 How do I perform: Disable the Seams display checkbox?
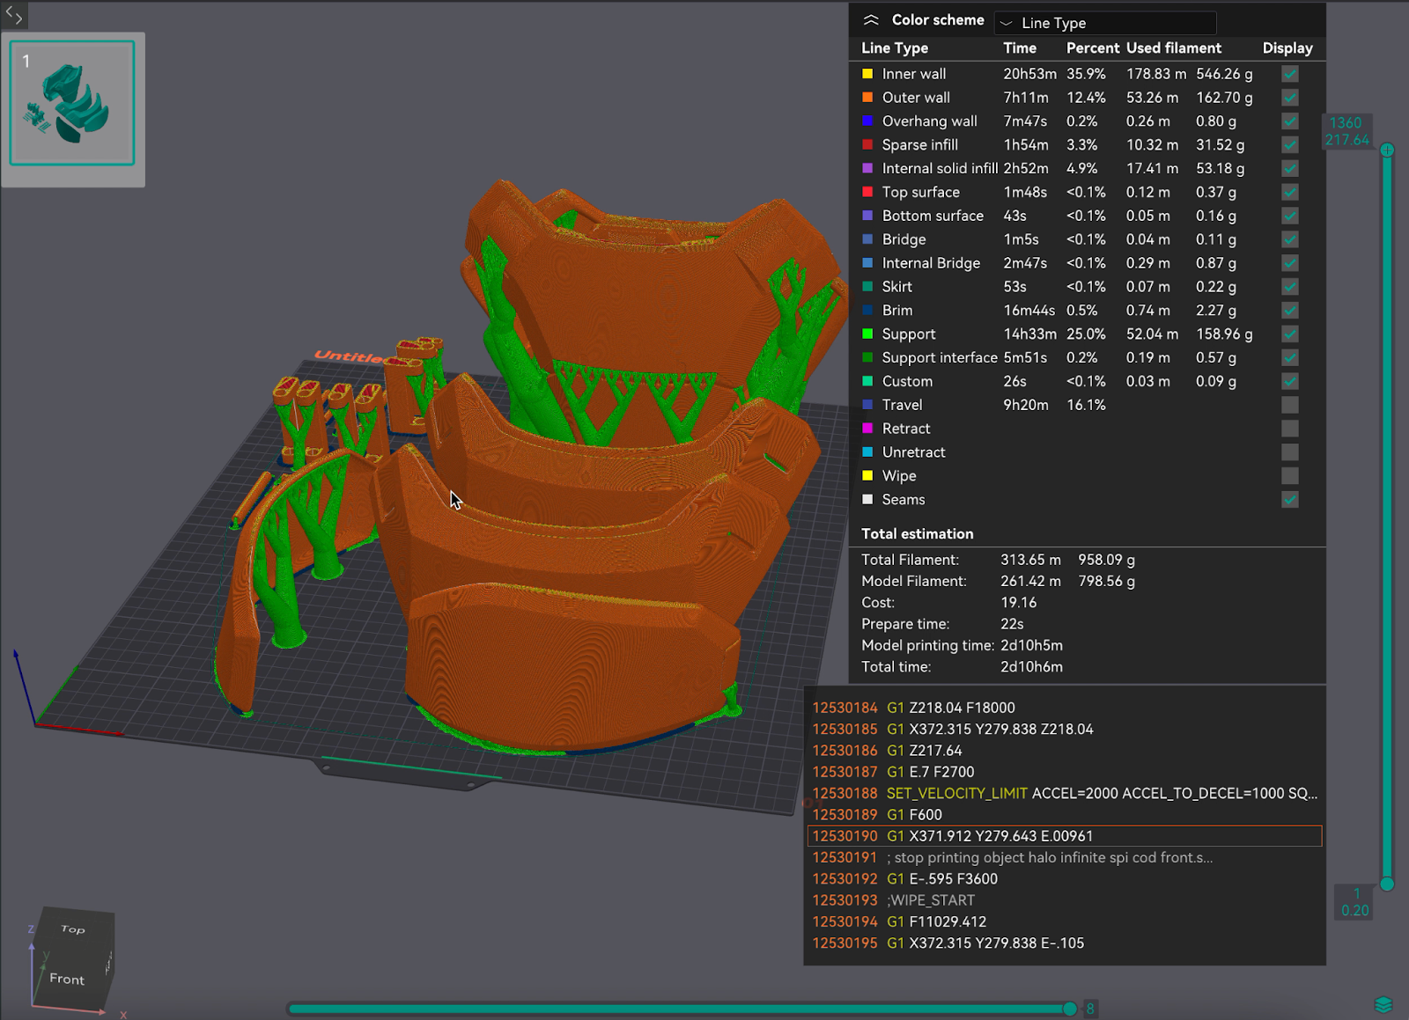coord(1289,499)
